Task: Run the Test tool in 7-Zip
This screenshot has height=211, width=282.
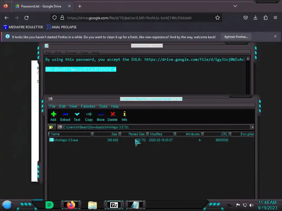Action: [77, 116]
